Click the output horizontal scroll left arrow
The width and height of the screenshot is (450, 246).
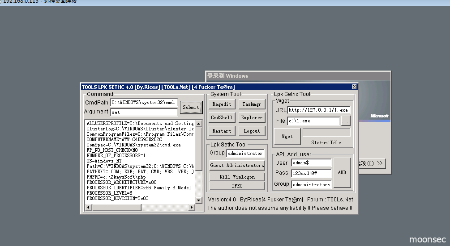click(88, 208)
